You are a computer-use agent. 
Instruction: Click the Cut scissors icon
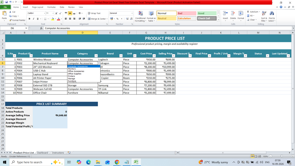(x=10, y=12)
